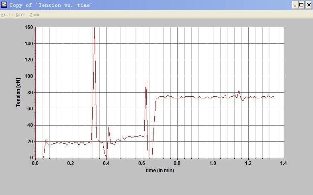
Task: Click the 0.8 label on the time axis
Action: click(177, 163)
